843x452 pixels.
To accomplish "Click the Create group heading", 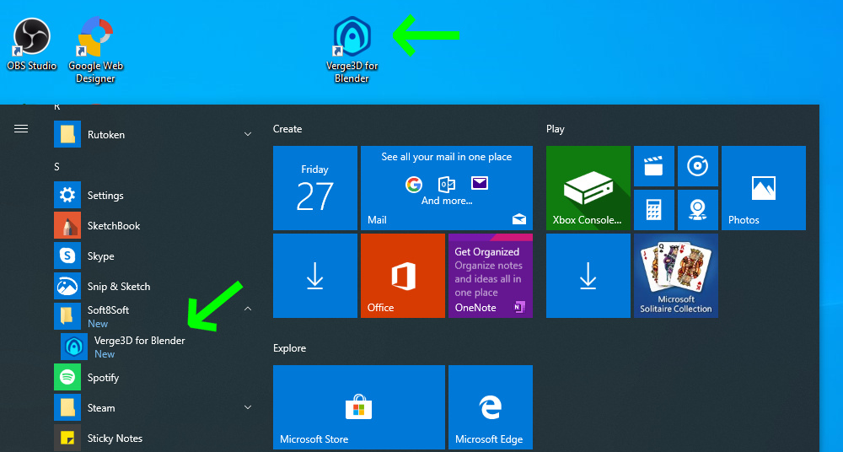I will click(287, 129).
